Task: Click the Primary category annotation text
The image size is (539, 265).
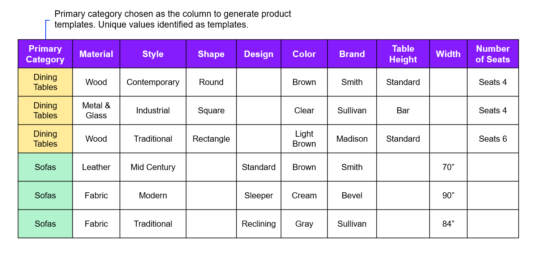Action: pyautogui.click(x=173, y=20)
